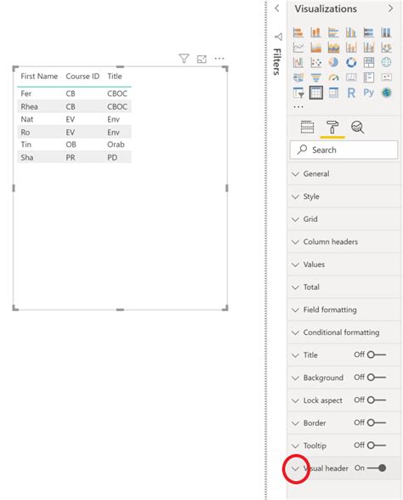Select the ribbon chart visual

(x=386, y=48)
